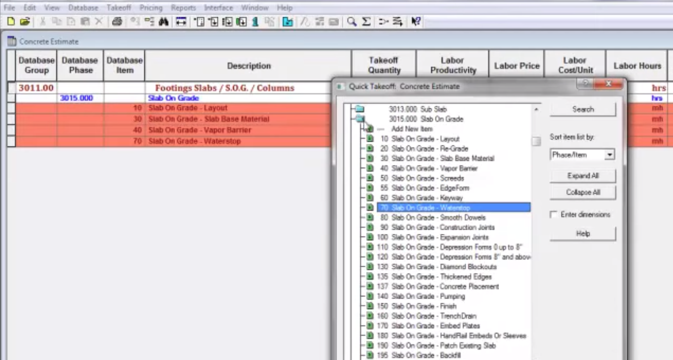Click the Concrete Estimate window title icon
The height and width of the screenshot is (360, 673).
click(x=12, y=41)
